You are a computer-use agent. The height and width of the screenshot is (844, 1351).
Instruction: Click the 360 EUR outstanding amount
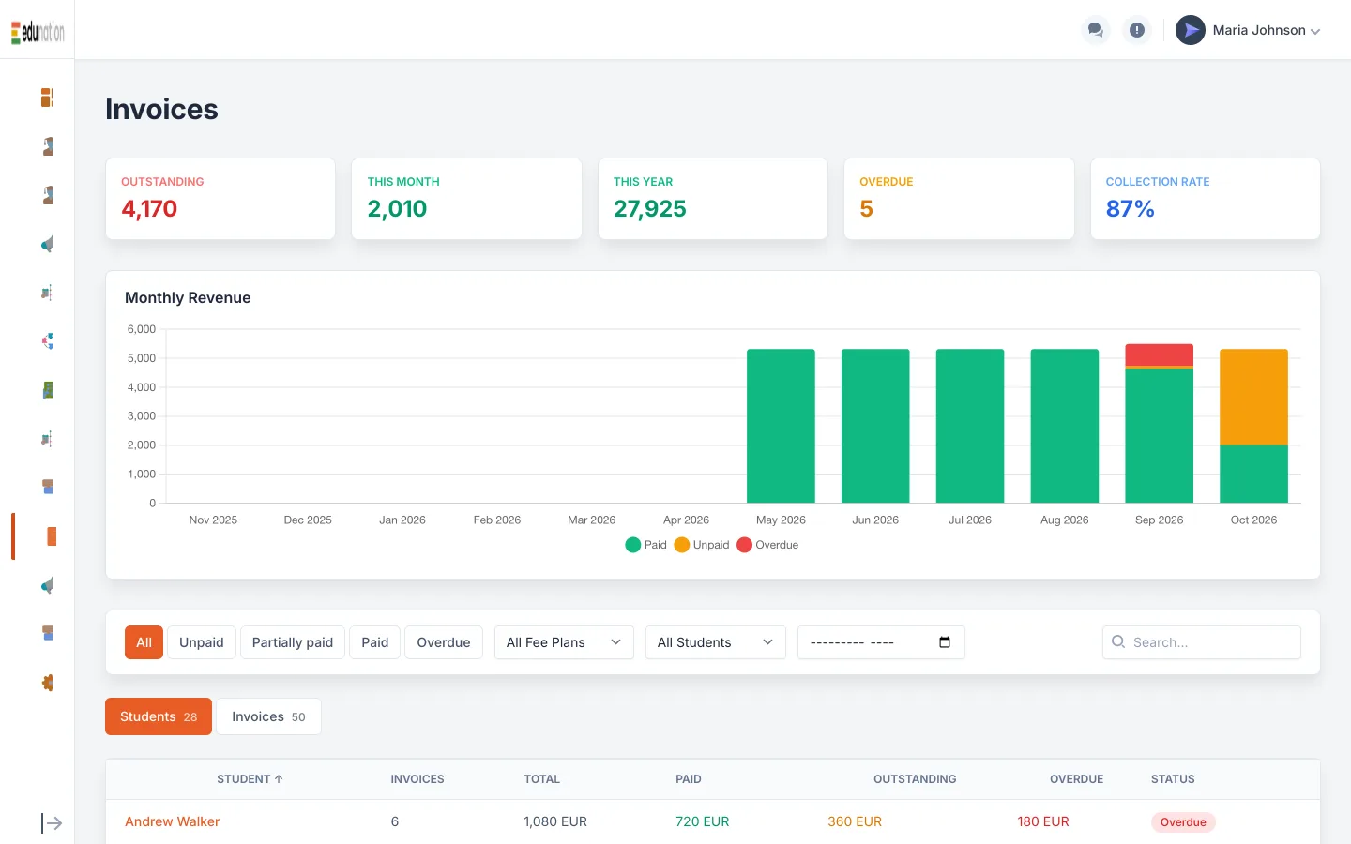tap(855, 821)
